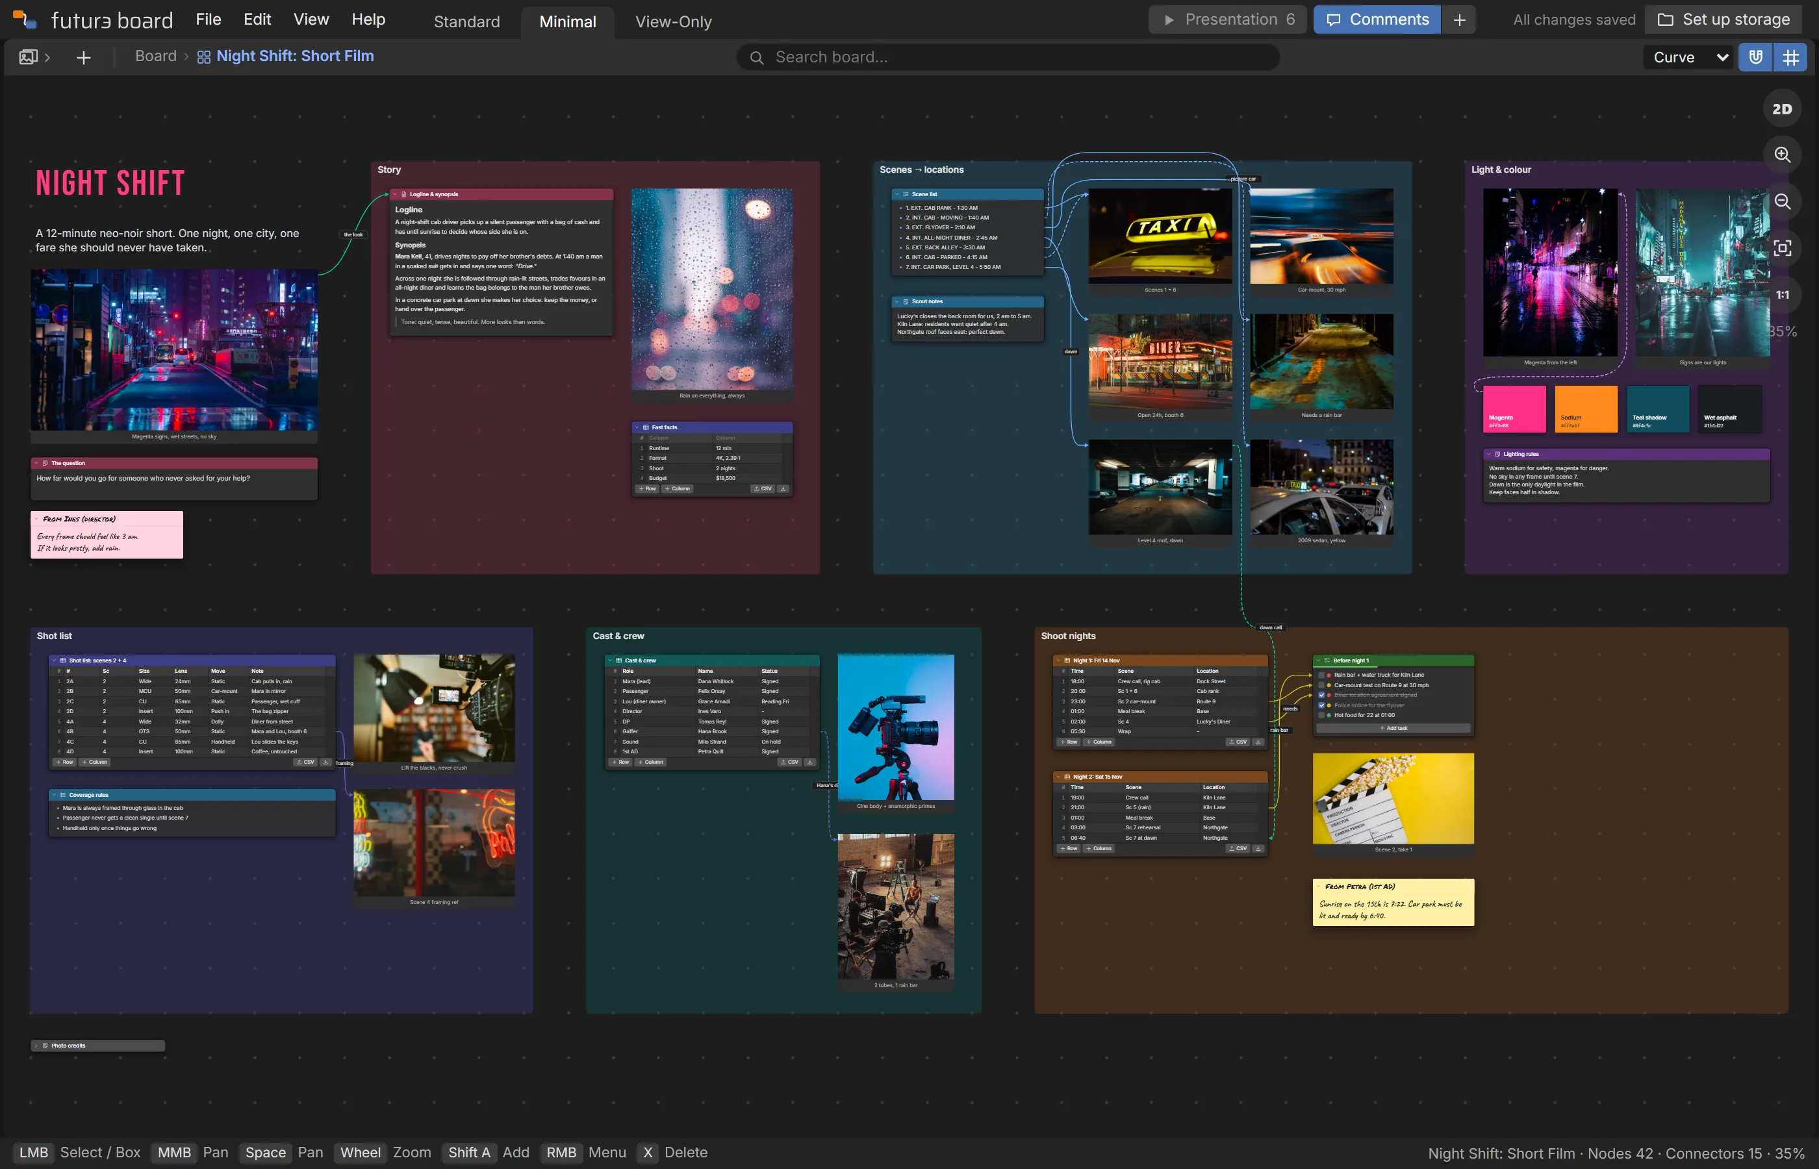Click the Lighting rules note icon
This screenshot has width=1819, height=1169.
click(x=1497, y=454)
